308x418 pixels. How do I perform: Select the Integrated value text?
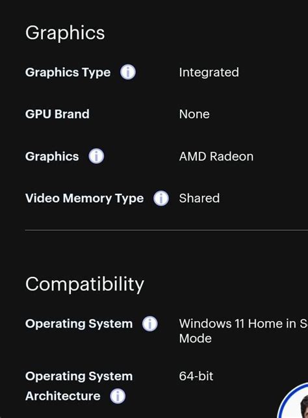[x=209, y=73]
